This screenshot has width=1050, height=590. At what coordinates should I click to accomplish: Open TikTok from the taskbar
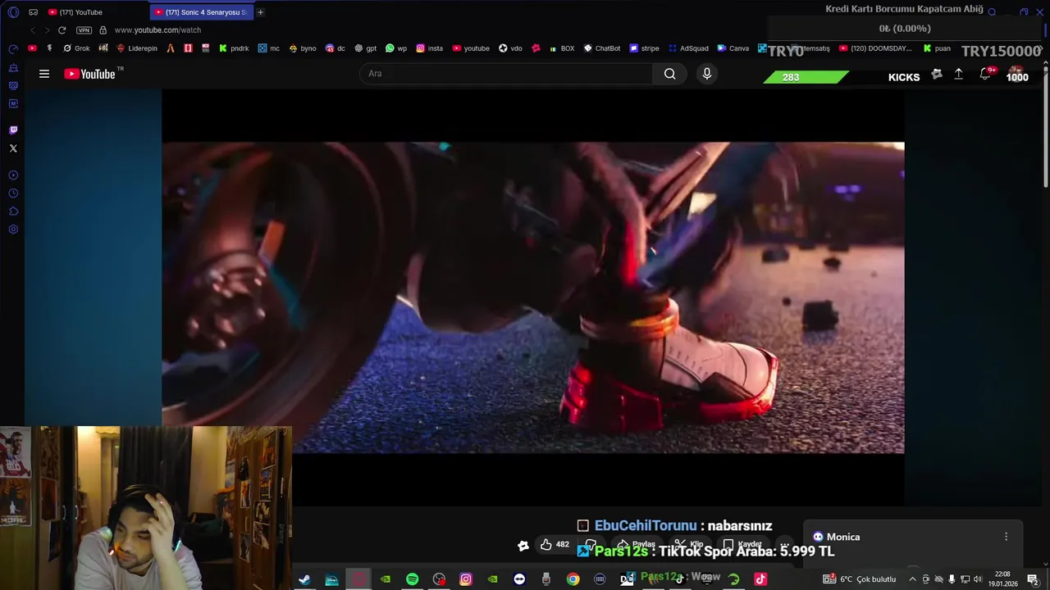pyautogui.click(x=760, y=579)
